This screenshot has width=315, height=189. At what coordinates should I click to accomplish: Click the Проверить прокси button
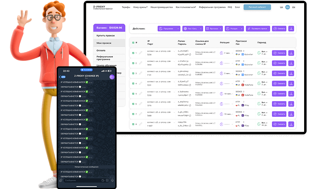click(x=258, y=29)
